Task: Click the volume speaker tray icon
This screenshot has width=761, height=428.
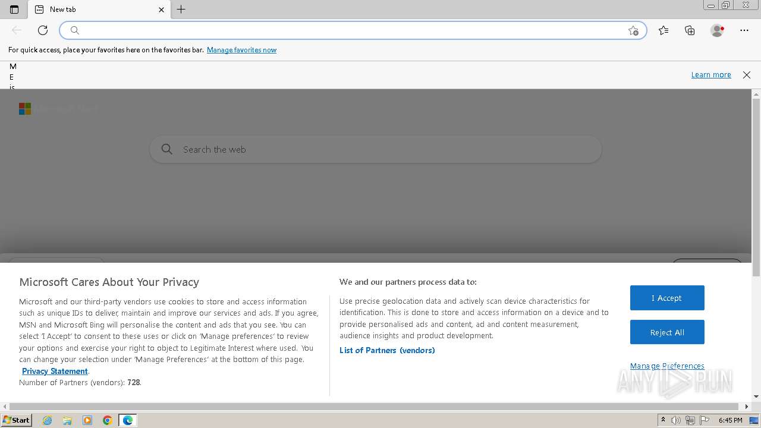Action: [676, 420]
